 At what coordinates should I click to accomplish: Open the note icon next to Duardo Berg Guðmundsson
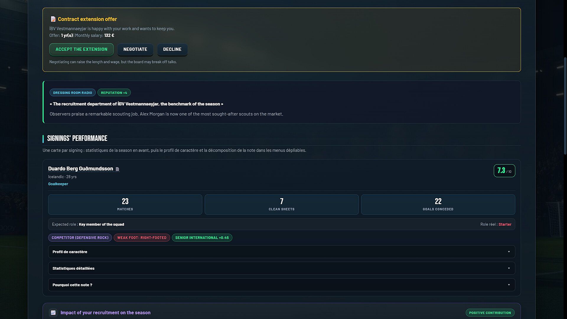(117, 169)
